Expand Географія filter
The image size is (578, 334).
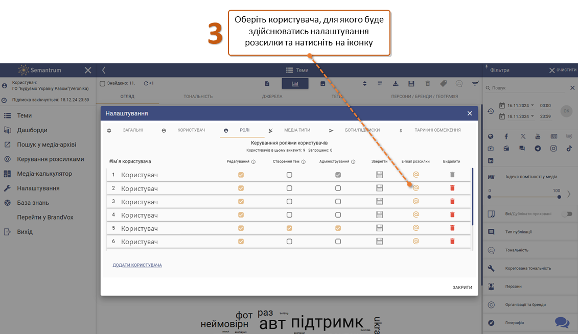click(x=530, y=323)
